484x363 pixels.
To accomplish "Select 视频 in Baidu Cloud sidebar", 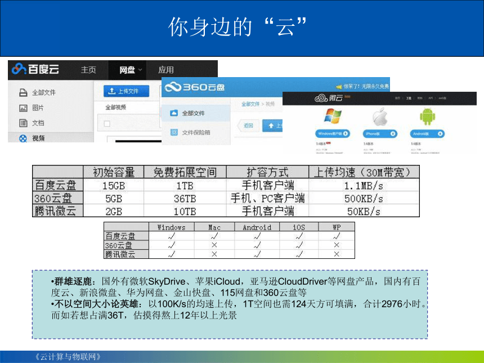I will [32, 138].
